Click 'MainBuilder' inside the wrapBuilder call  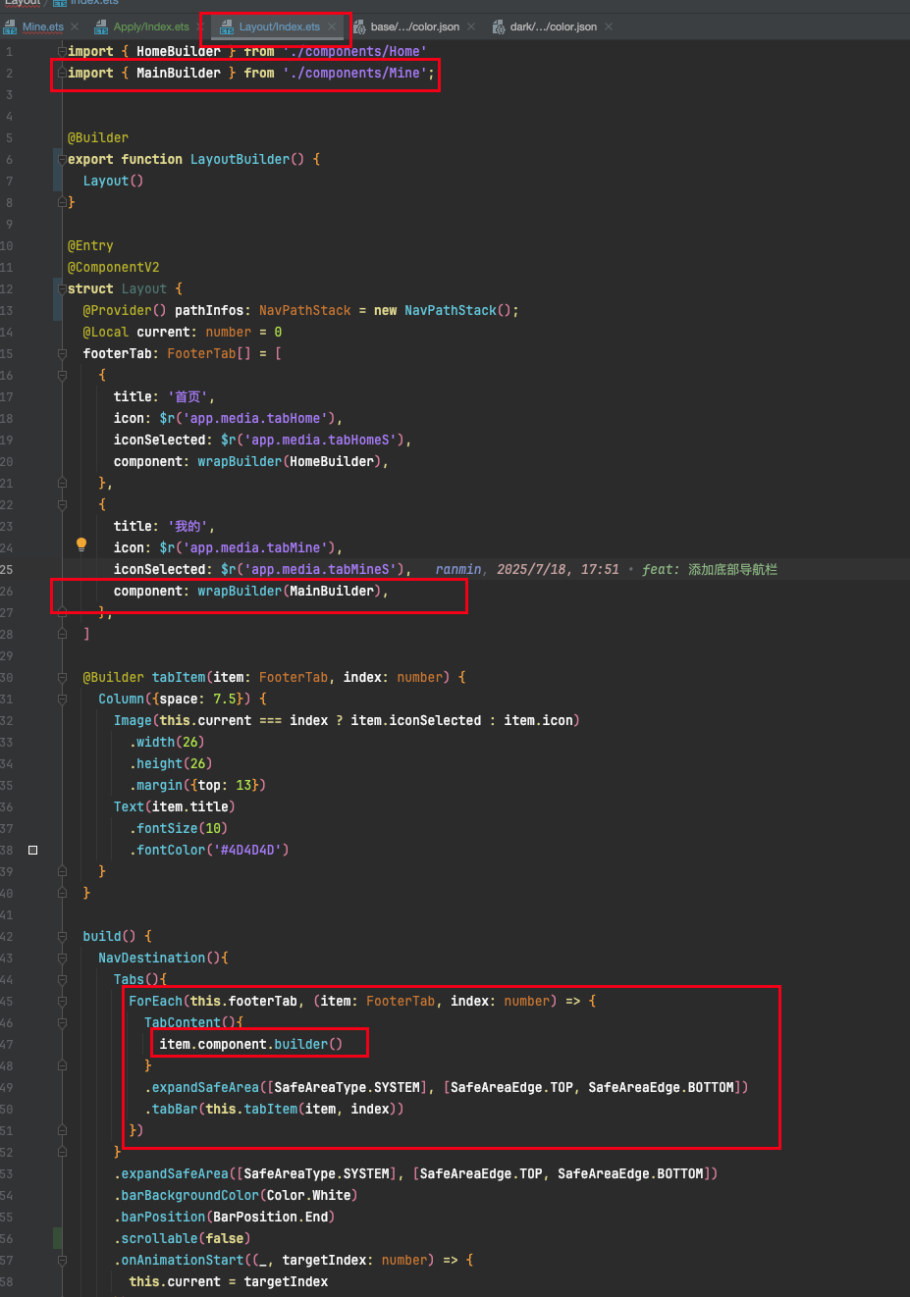[332, 591]
